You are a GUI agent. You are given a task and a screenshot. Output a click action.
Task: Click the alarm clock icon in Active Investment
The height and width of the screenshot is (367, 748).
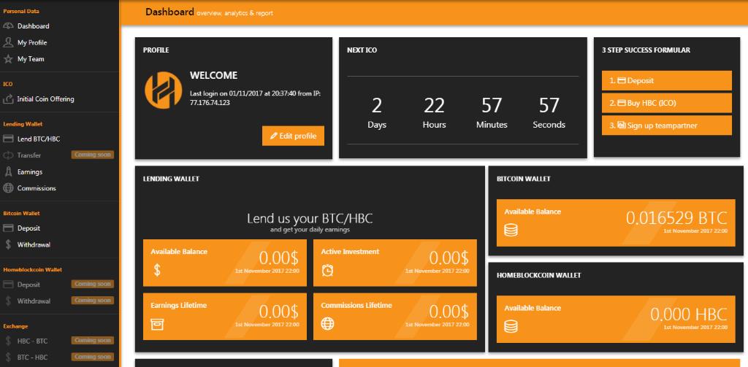tap(328, 271)
